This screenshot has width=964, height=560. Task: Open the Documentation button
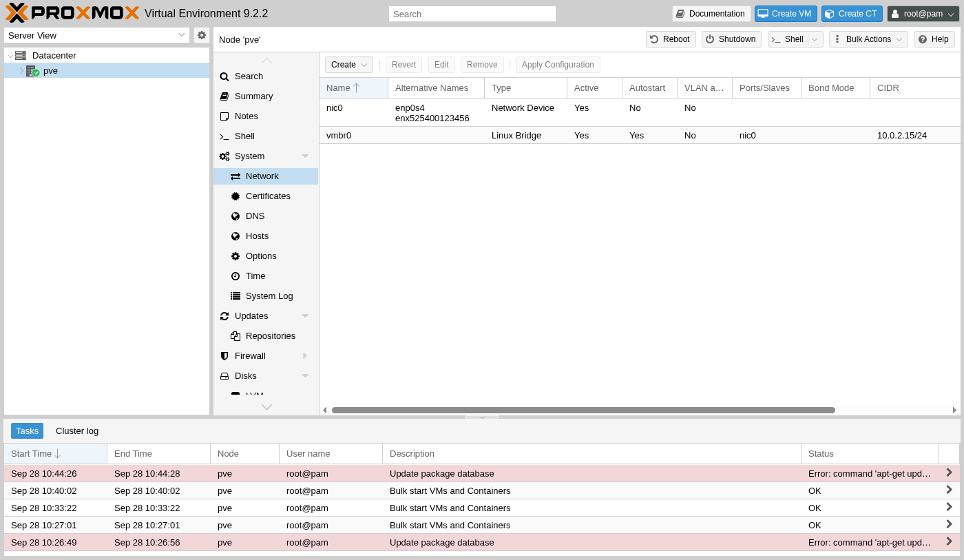pyautogui.click(x=711, y=14)
